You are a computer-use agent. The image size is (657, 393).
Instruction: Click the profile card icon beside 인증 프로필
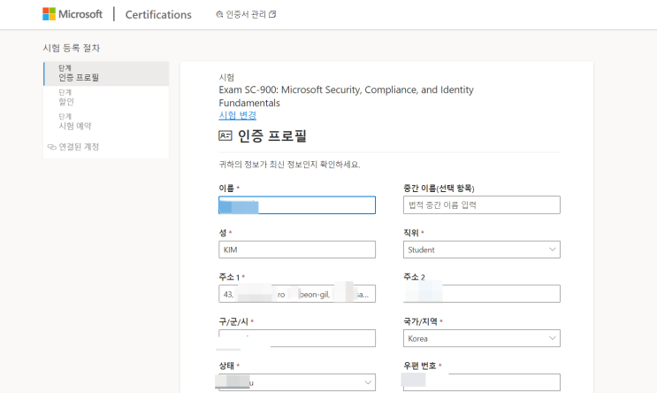[225, 135]
